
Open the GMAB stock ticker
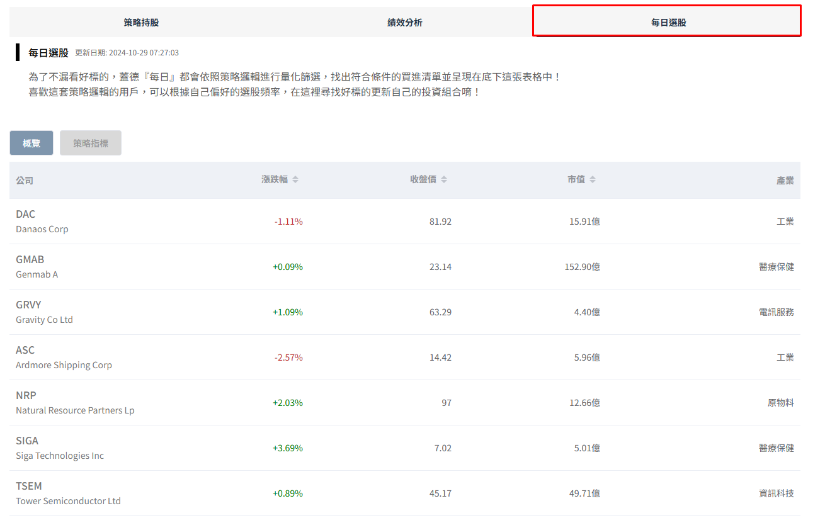[x=30, y=259]
